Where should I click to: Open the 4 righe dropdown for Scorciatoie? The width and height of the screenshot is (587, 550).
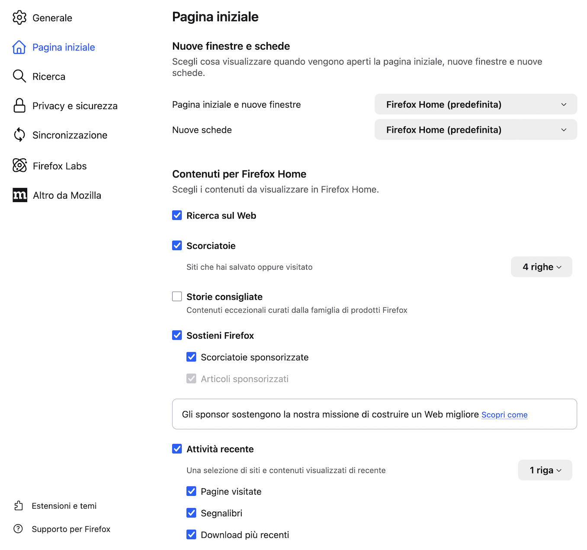click(x=541, y=267)
